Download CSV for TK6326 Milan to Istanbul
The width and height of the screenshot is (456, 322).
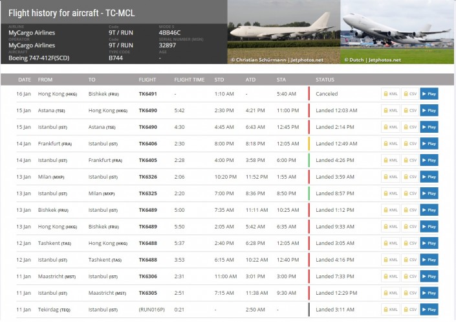click(409, 177)
